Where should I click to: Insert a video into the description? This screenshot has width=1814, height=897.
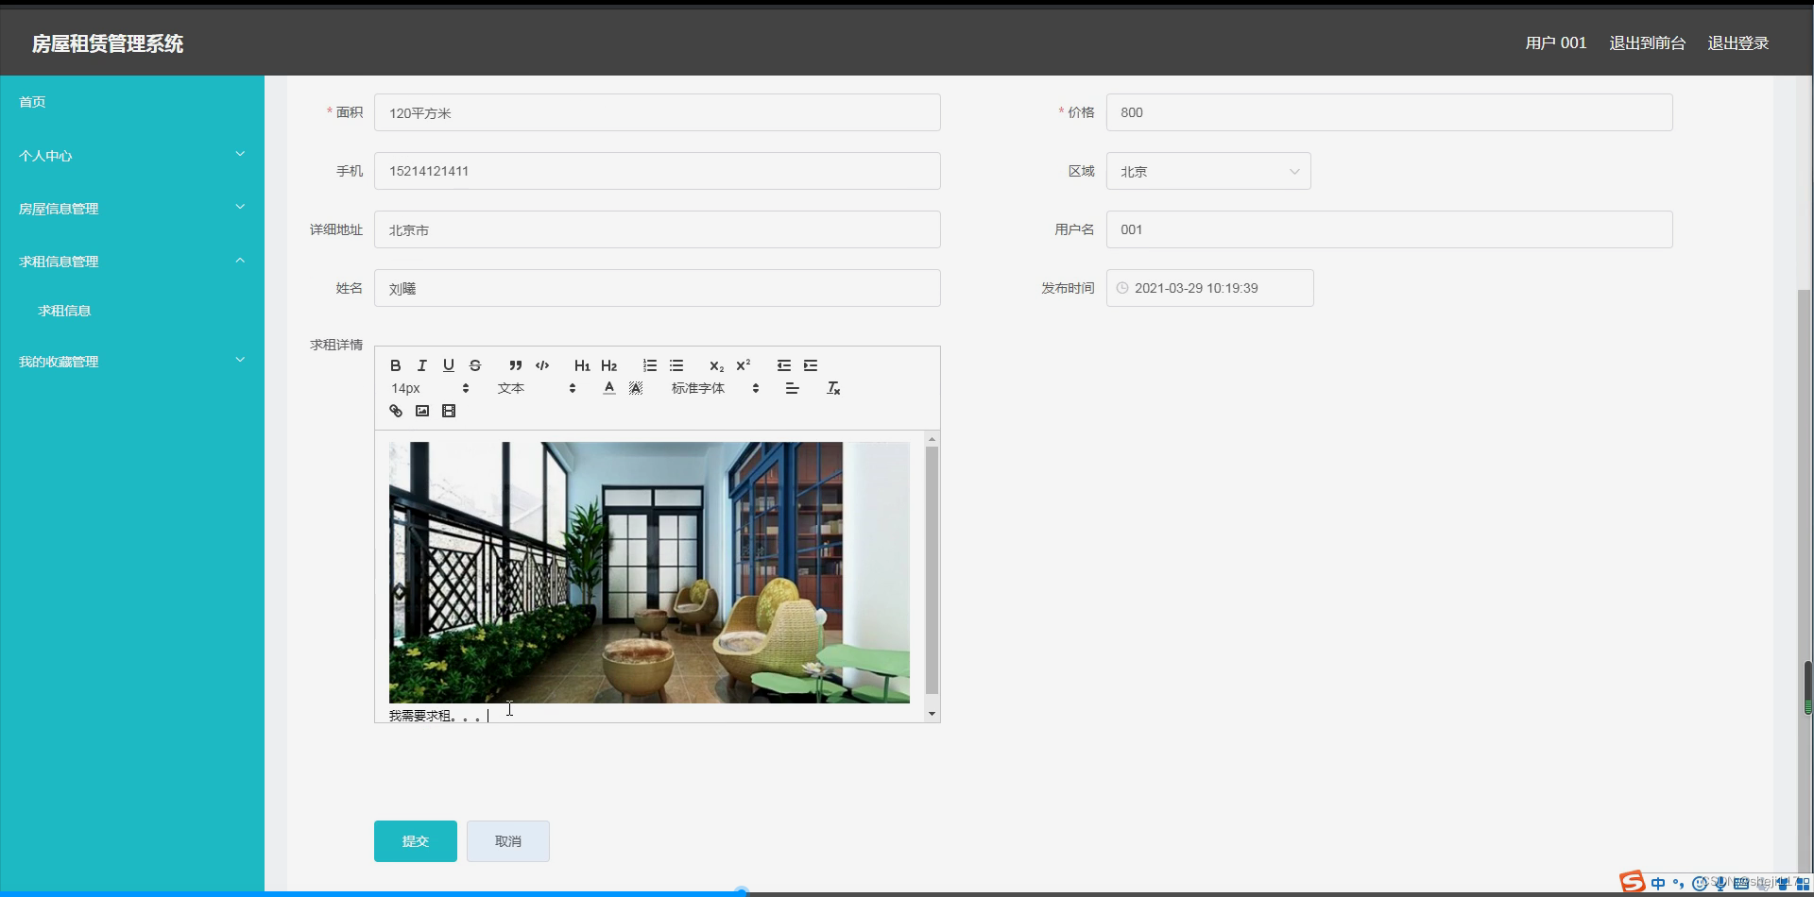(449, 411)
